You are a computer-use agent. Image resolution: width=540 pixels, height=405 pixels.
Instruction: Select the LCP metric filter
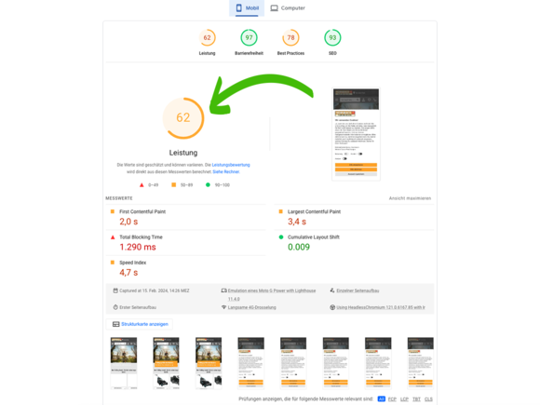(x=404, y=399)
